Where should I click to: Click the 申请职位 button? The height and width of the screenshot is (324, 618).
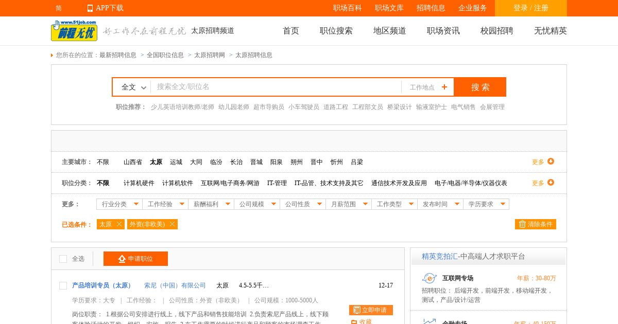tap(135, 259)
